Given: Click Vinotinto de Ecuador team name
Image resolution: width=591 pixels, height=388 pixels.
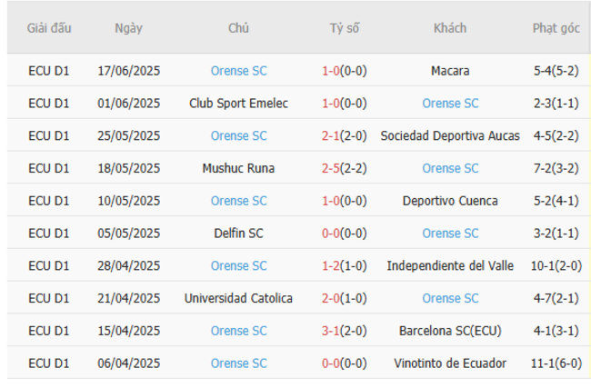Looking at the screenshot, I should (x=450, y=363).
